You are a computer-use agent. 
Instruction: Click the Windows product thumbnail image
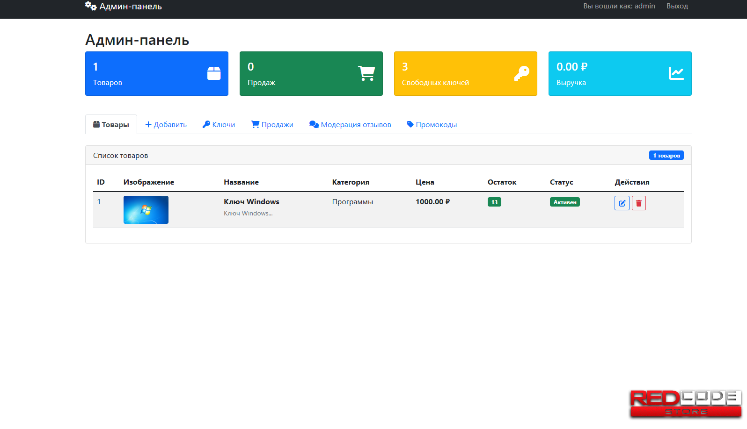coord(146,210)
